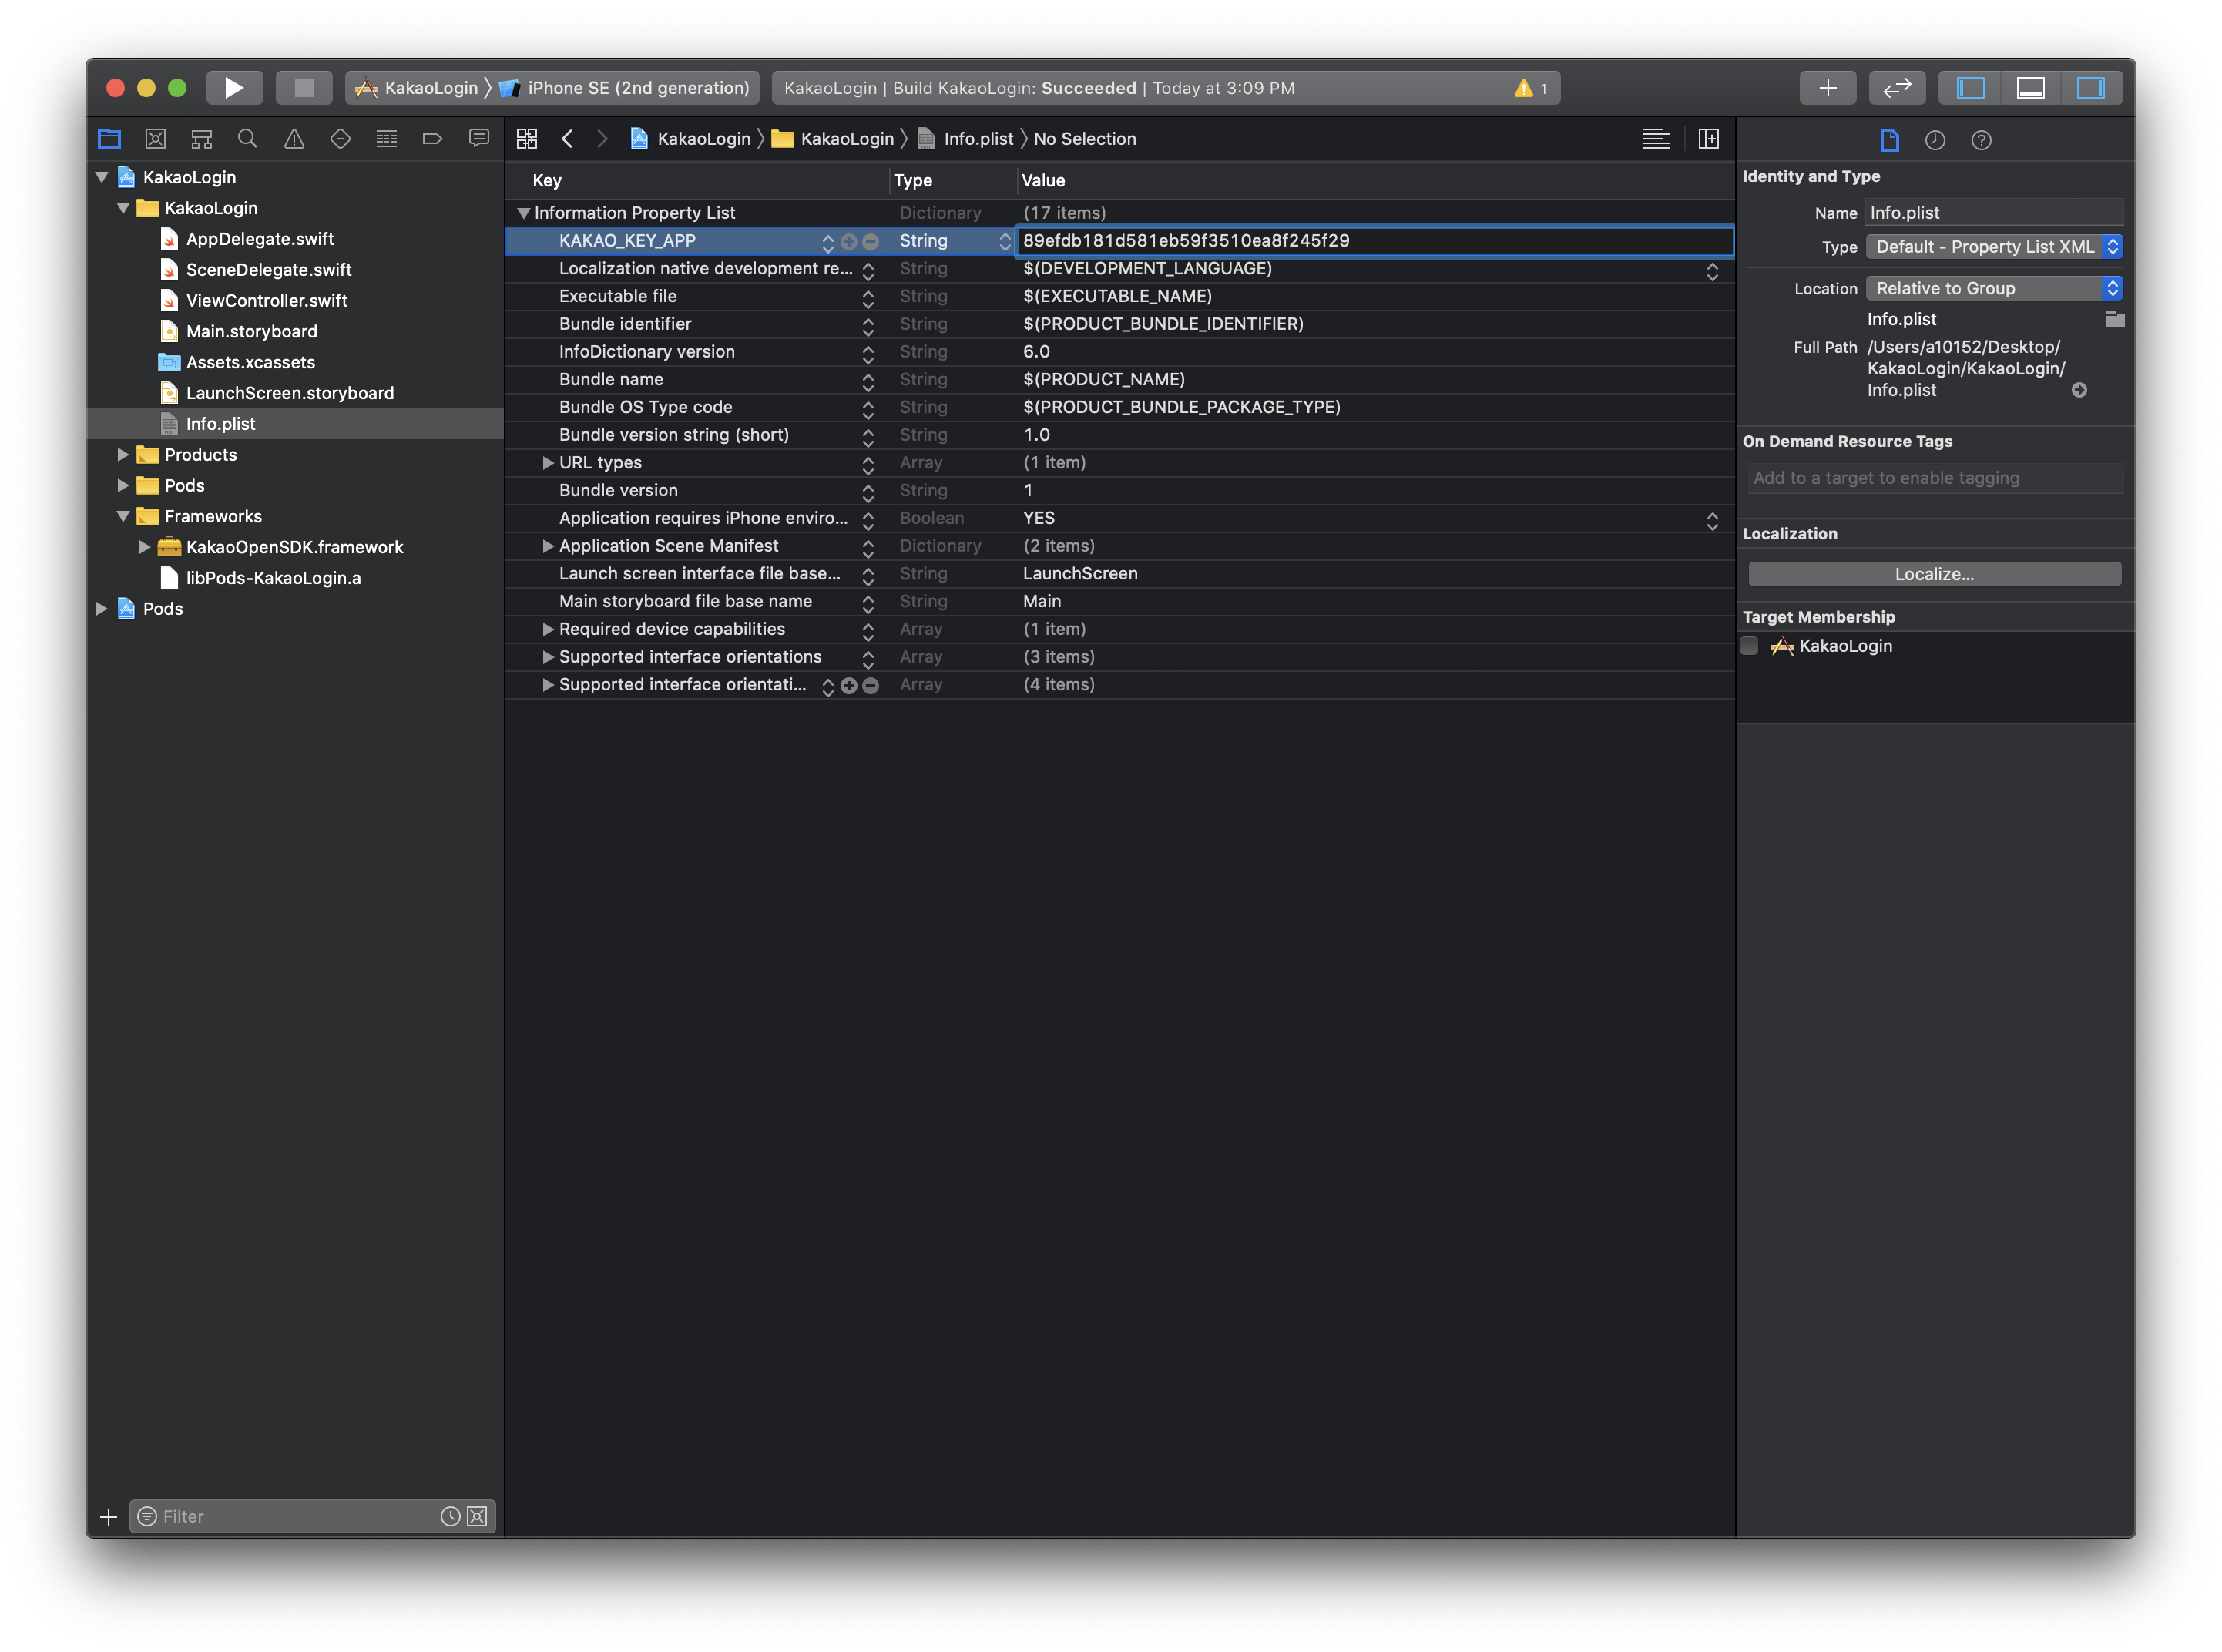This screenshot has height=1652, width=2222.
Task: Show the Quick Help inspector
Action: pos(1981,140)
